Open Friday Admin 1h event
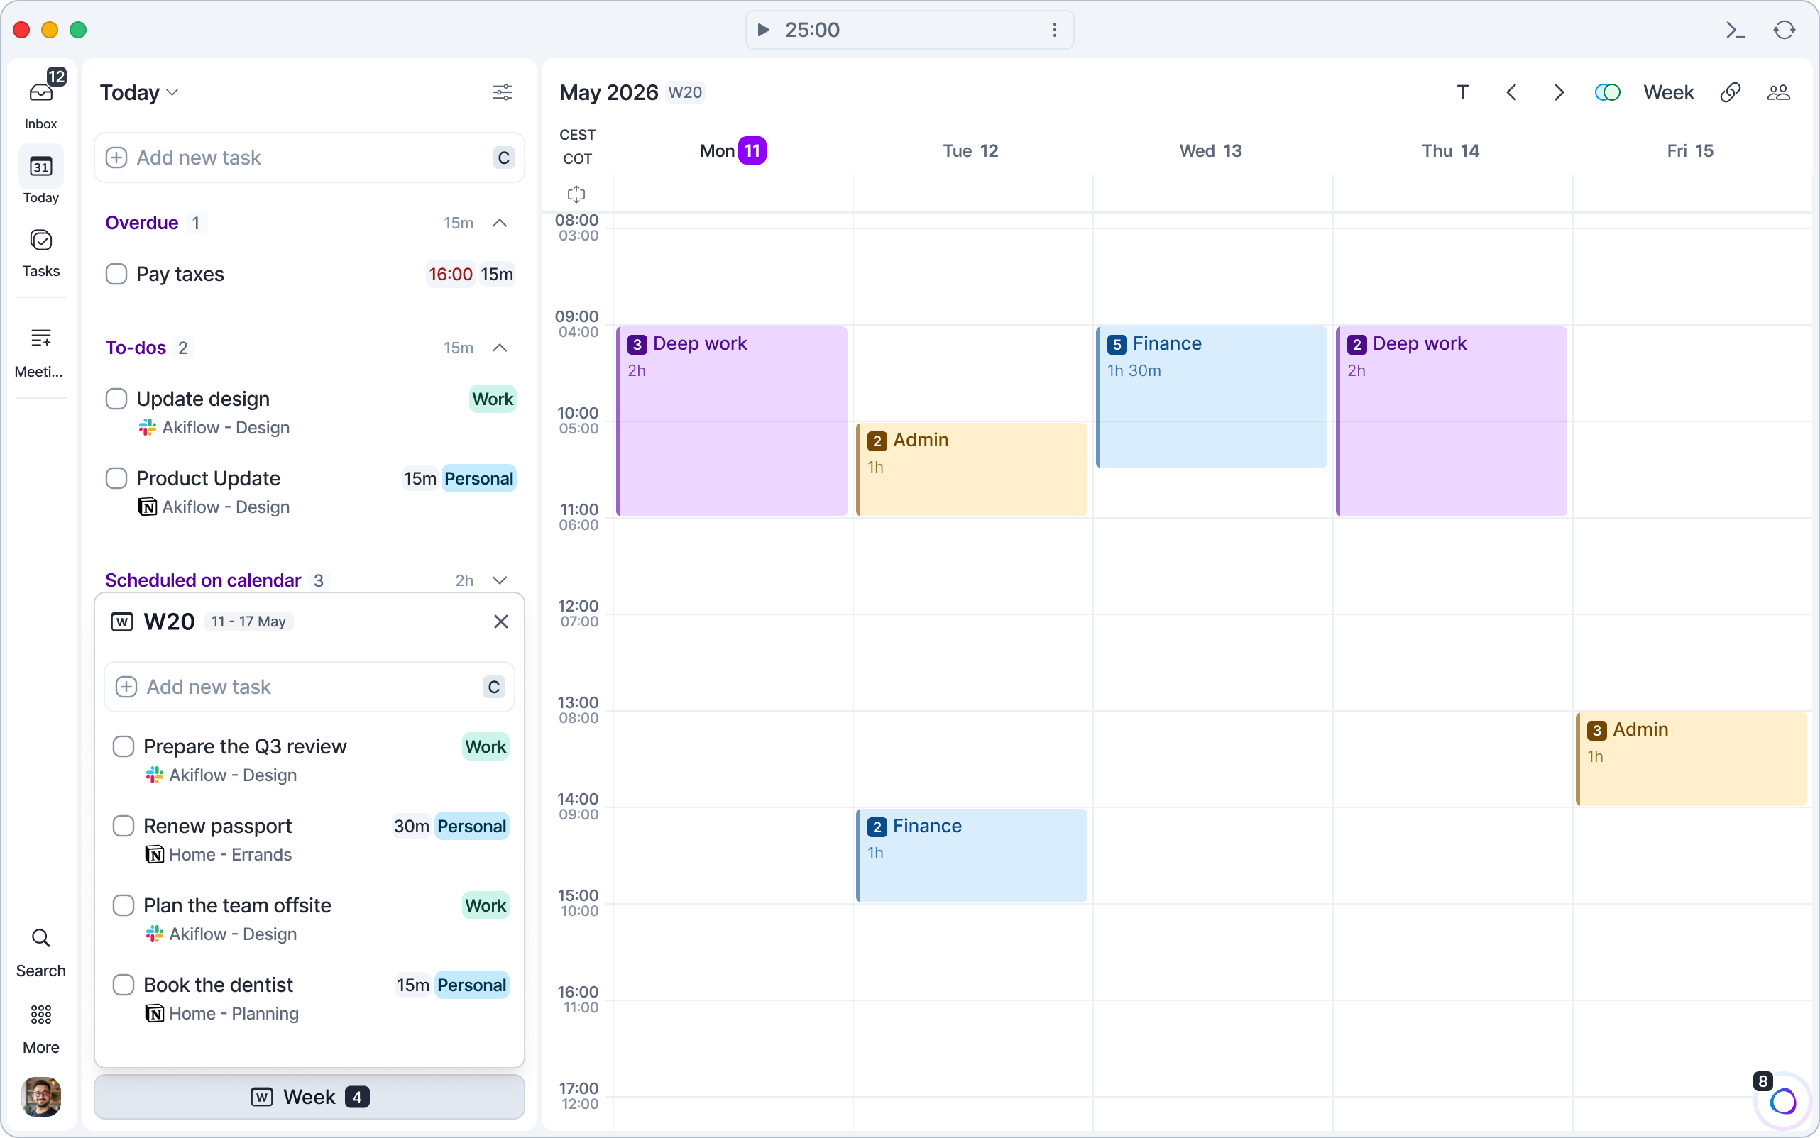This screenshot has height=1138, width=1820. coord(1691,758)
